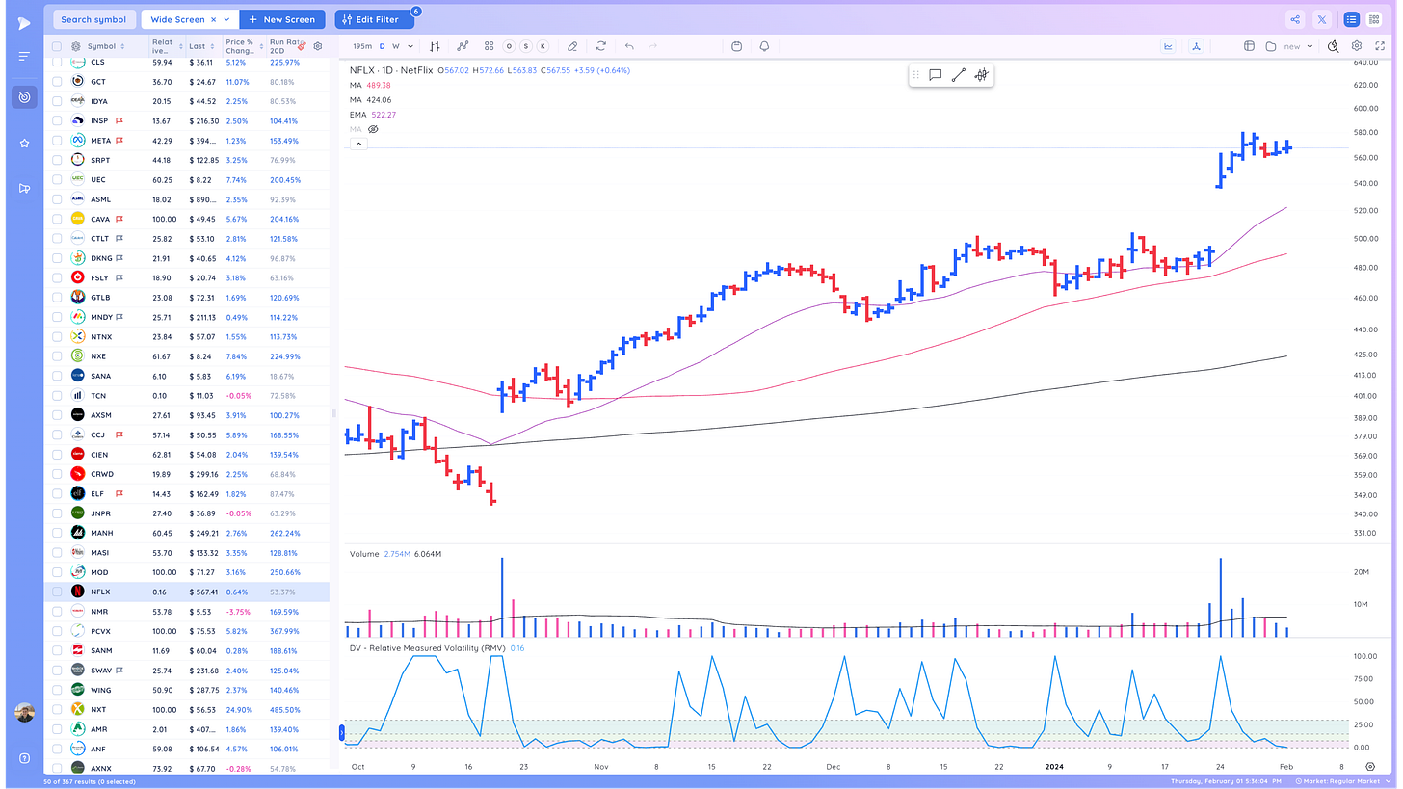This screenshot has height=789, width=1403.
Task: Collapse the indicator legend chevron
Action: (x=357, y=144)
